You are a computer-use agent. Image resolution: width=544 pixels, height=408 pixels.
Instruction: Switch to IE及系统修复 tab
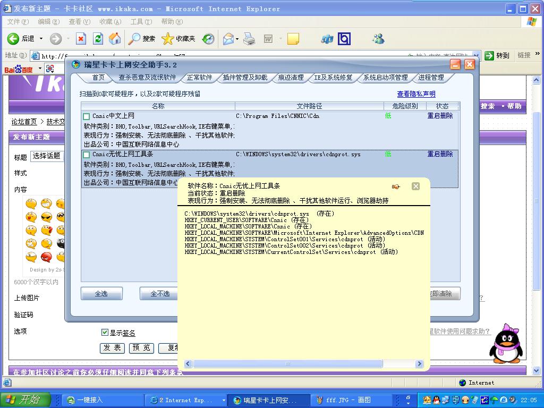[x=333, y=78]
